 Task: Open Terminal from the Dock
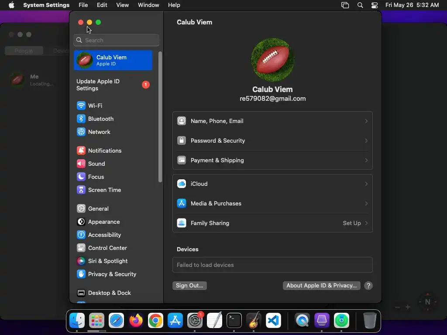click(x=234, y=321)
